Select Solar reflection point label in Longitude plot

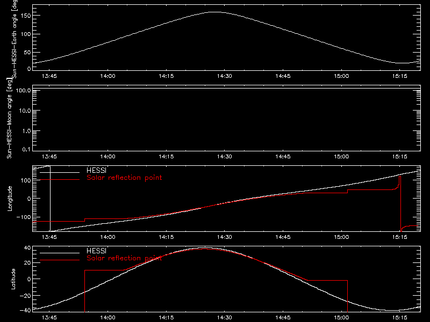pyautogui.click(x=124, y=178)
